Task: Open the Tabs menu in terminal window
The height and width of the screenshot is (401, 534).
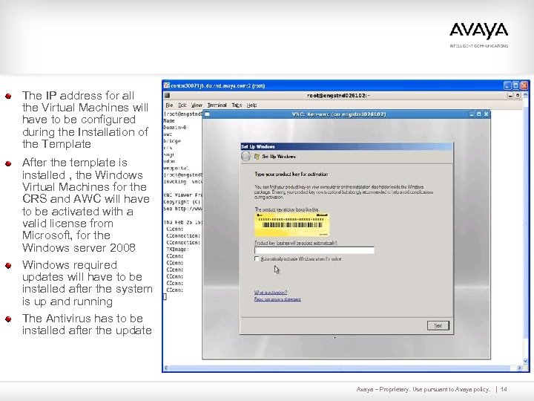Action: (237, 105)
